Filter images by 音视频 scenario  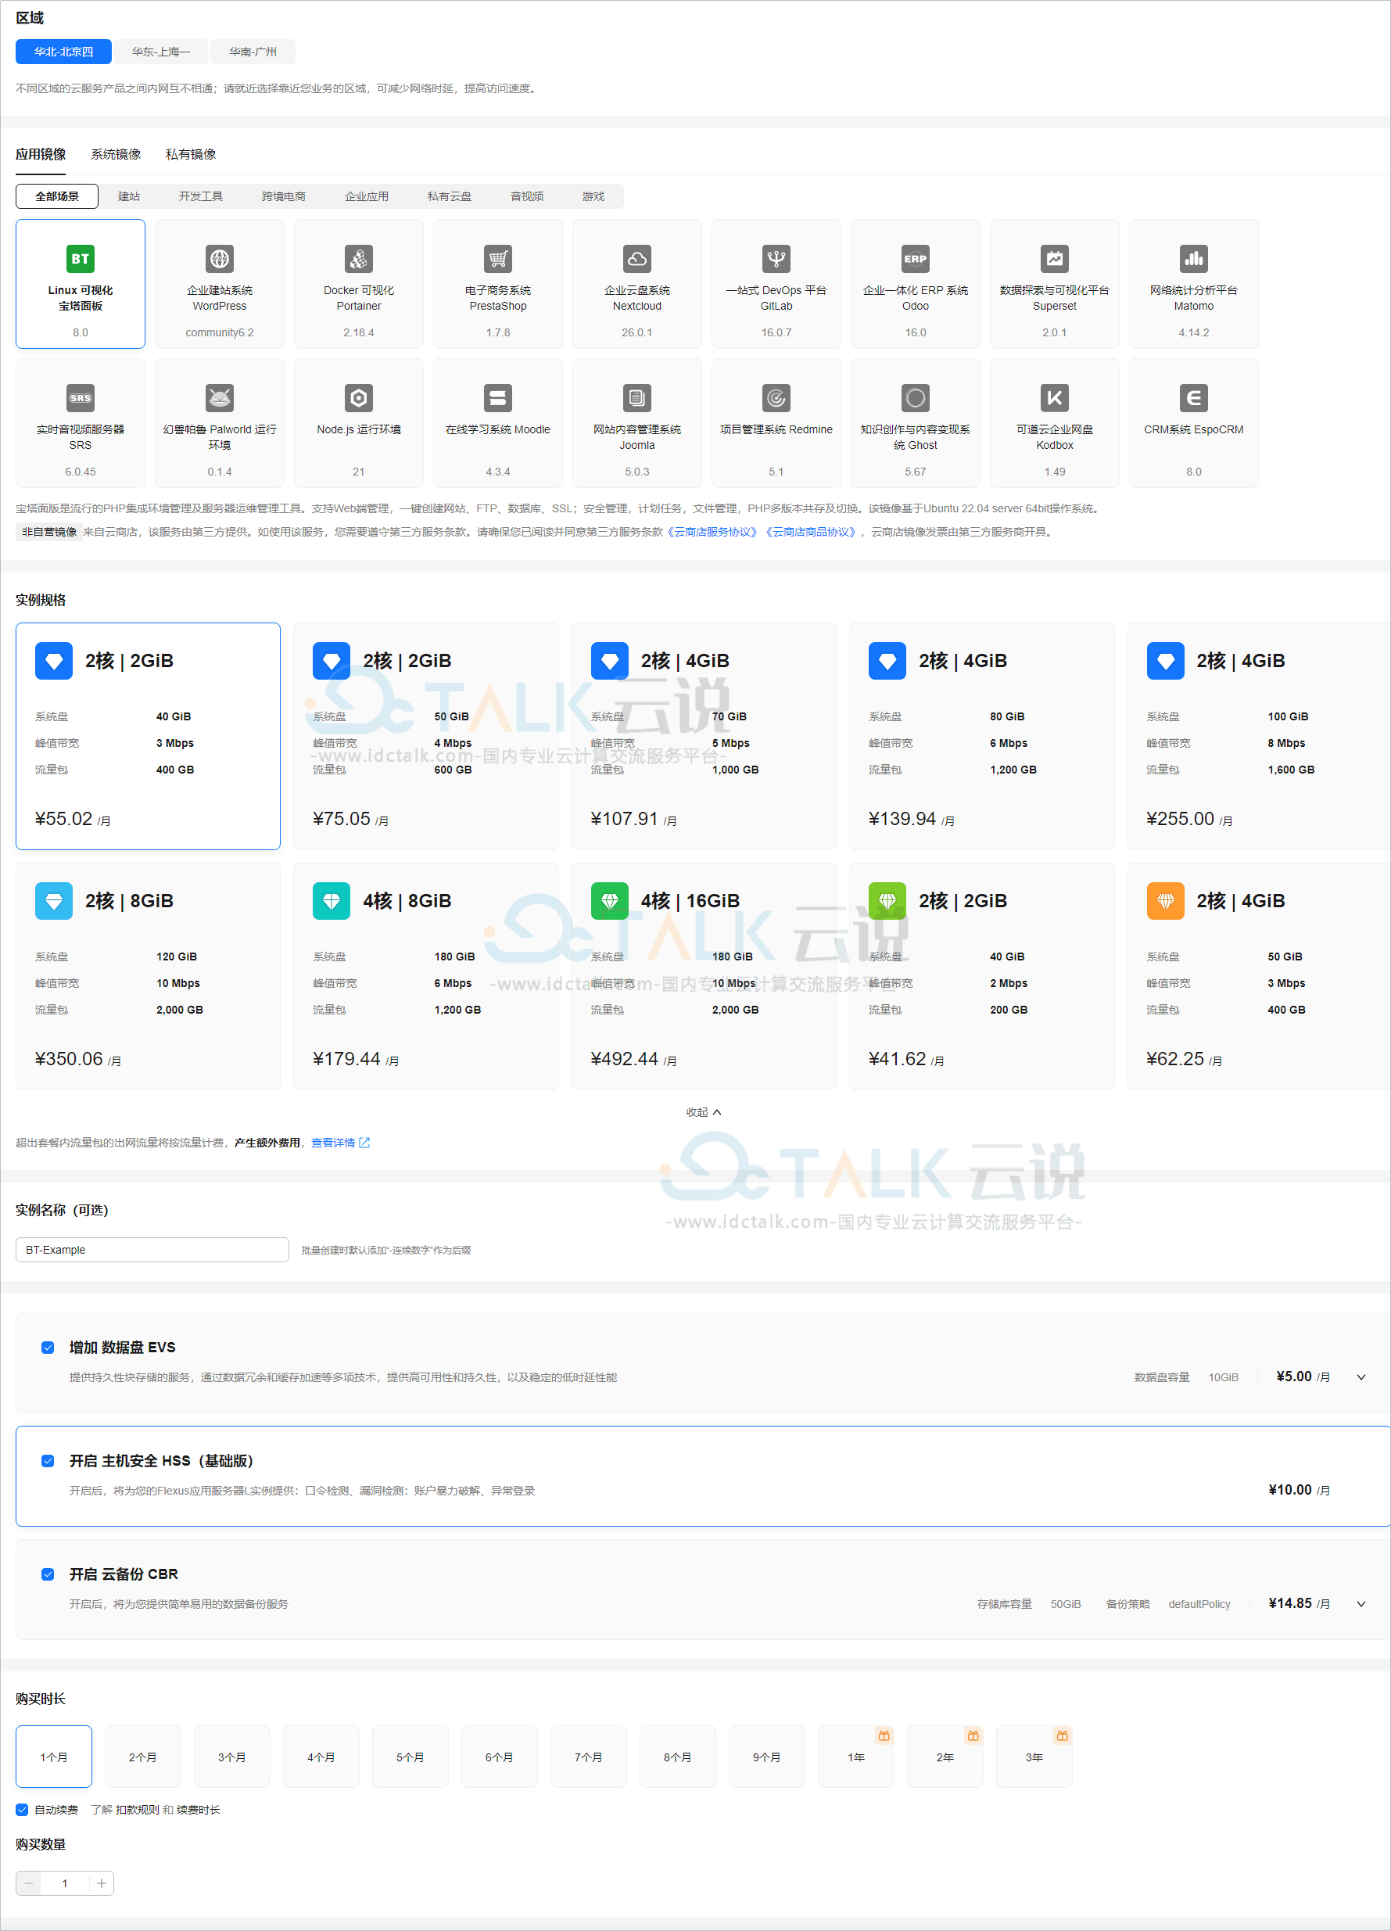[527, 196]
